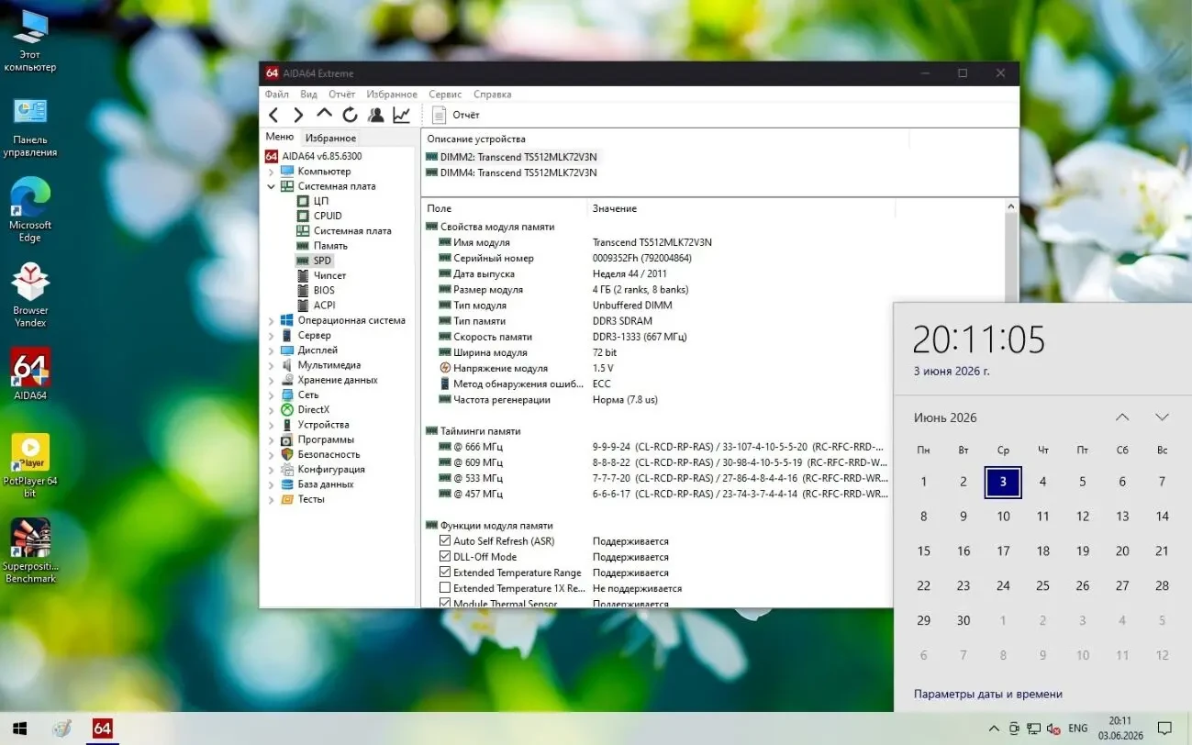This screenshot has width=1192, height=745.
Task: Select CPUID item in the tree
Action: pyautogui.click(x=327, y=216)
